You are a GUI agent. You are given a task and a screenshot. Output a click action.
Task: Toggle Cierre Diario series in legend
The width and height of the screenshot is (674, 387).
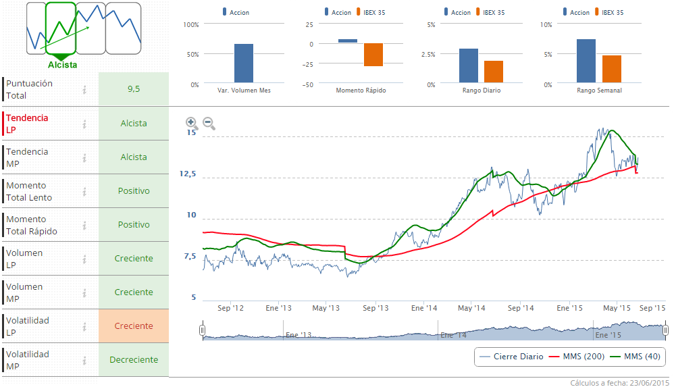click(511, 357)
